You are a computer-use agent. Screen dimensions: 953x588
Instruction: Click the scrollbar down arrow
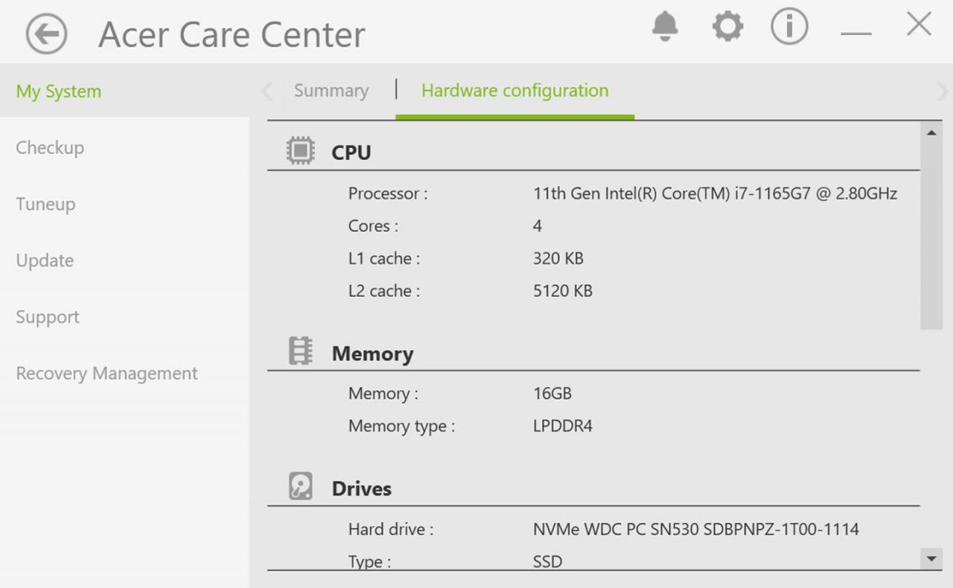tap(931, 558)
